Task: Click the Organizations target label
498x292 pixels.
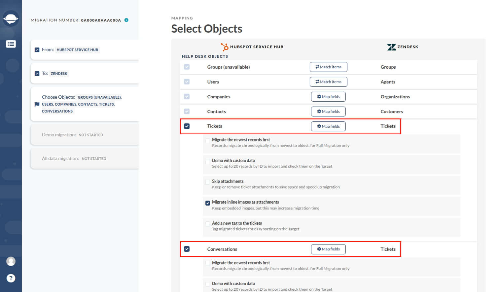Action: click(x=395, y=97)
